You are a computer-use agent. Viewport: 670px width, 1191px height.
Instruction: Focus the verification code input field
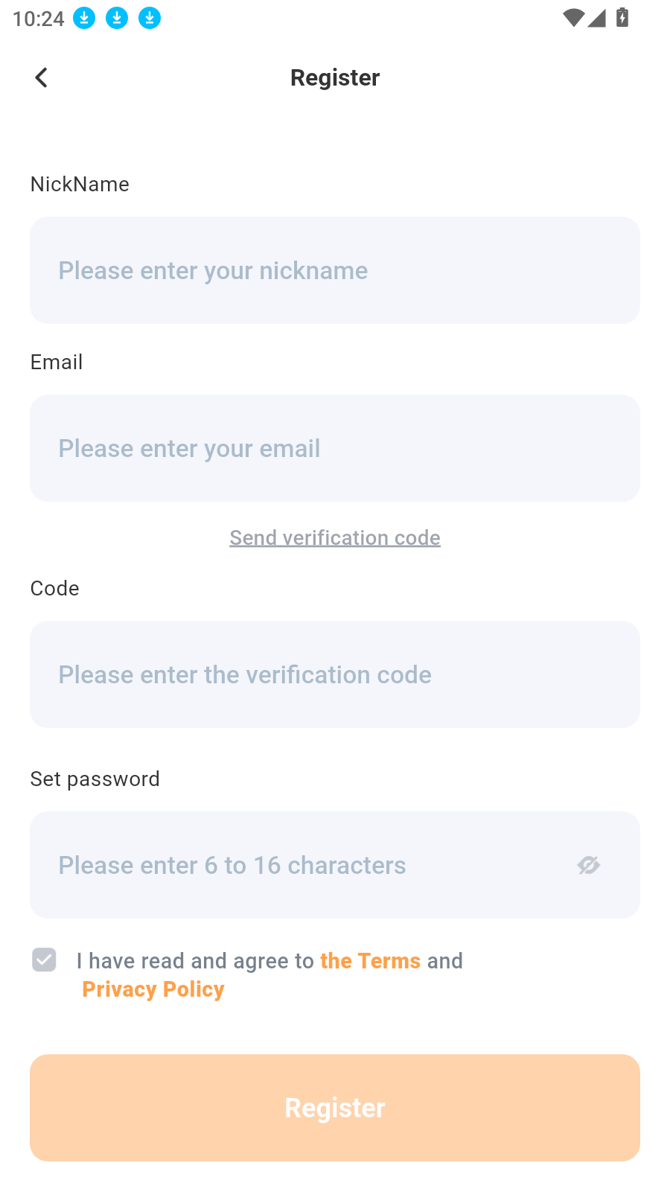[335, 674]
